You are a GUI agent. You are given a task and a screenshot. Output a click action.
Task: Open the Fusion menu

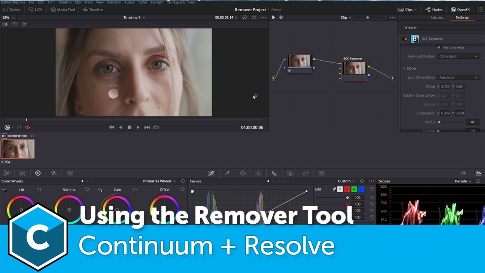pyautogui.click(x=130, y=2)
